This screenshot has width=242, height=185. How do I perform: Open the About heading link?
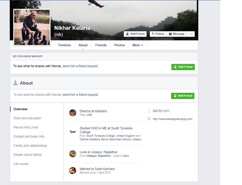click(x=26, y=83)
